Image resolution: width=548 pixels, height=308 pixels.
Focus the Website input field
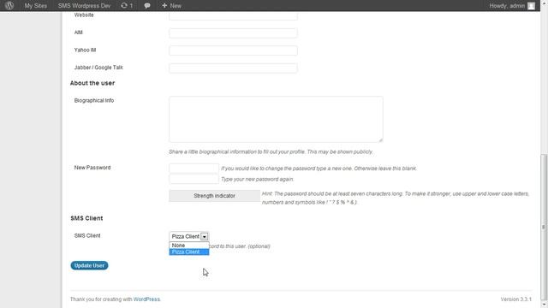click(233, 15)
